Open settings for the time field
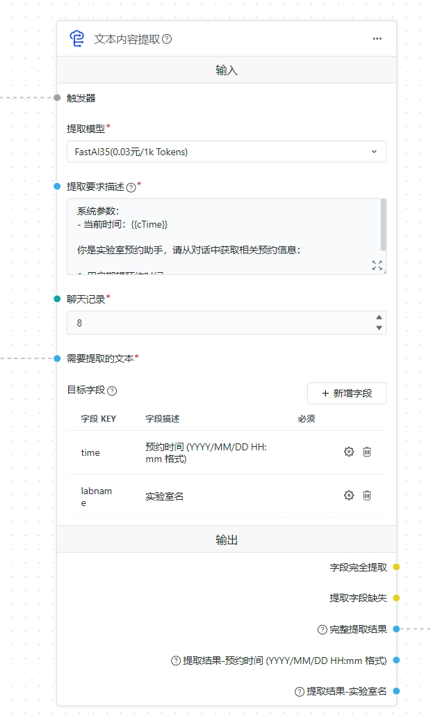This screenshot has height=719, width=433. tap(349, 452)
